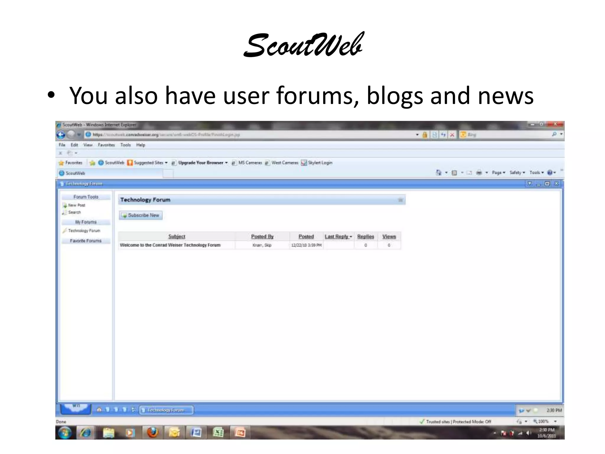605x454 pixels.
Task: Open Welcome to the Conrad Weiser Technology Forum post
Action: click(170, 245)
